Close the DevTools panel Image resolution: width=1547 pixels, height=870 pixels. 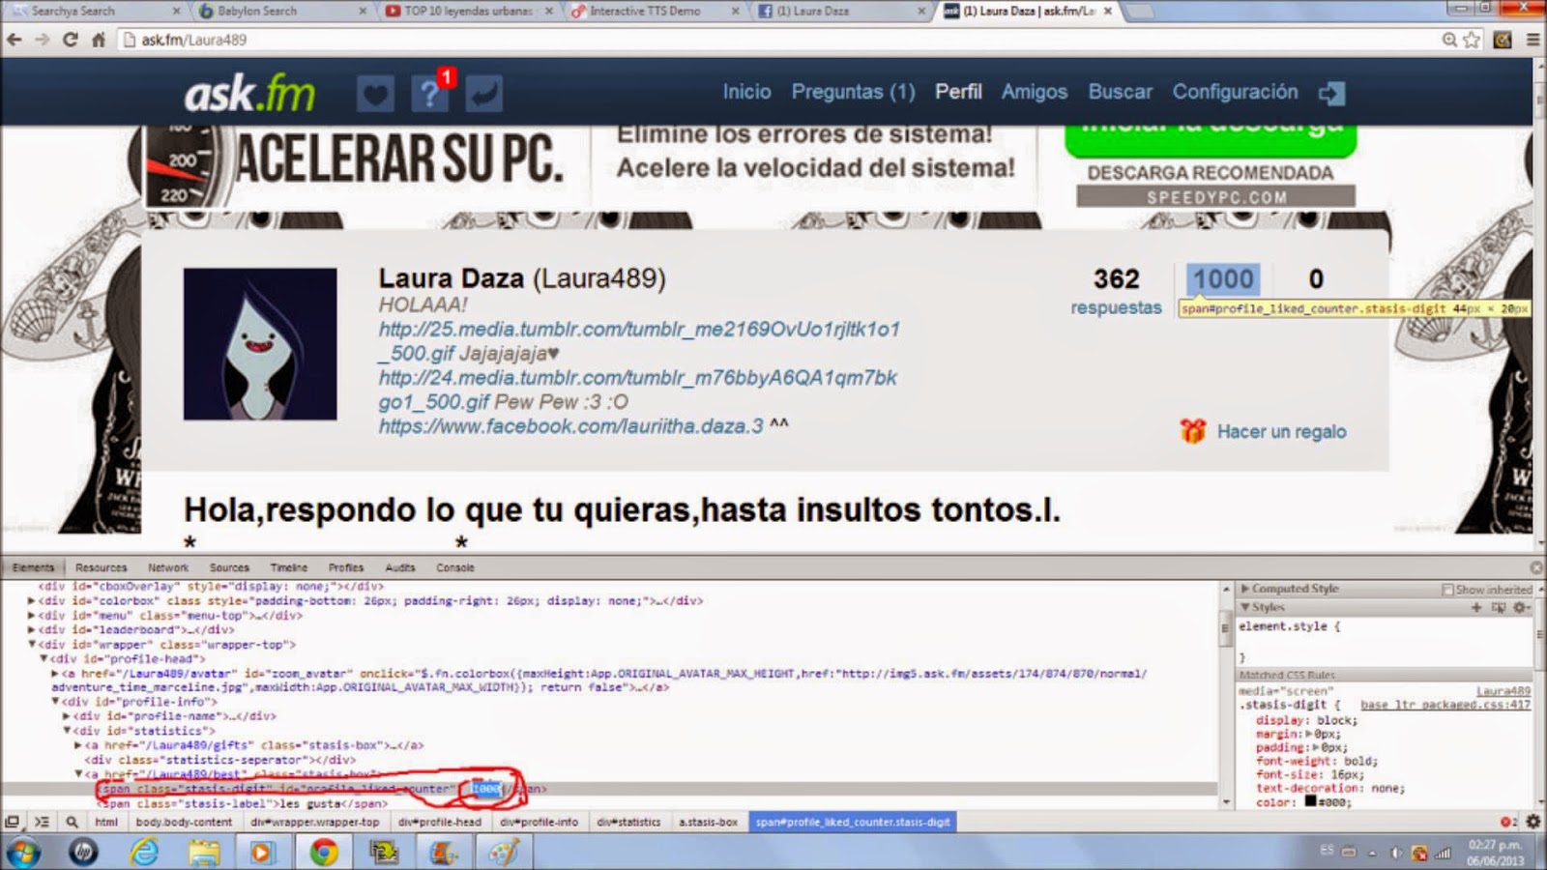click(x=1536, y=567)
